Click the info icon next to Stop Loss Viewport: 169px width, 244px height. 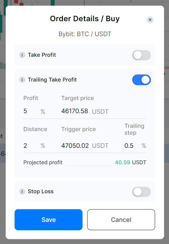tap(22, 191)
